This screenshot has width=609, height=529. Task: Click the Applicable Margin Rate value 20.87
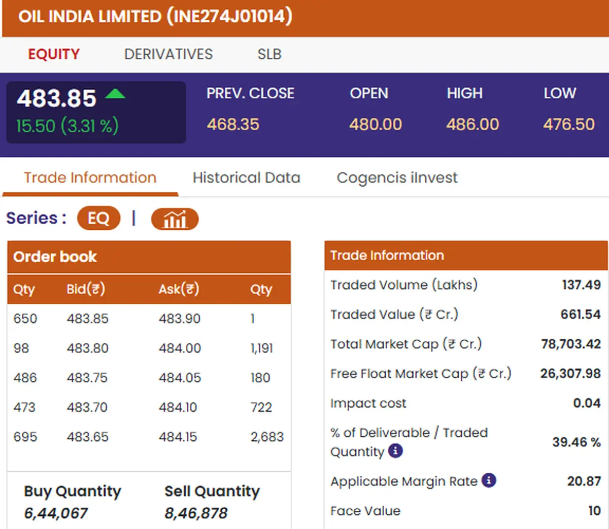pyautogui.click(x=584, y=481)
